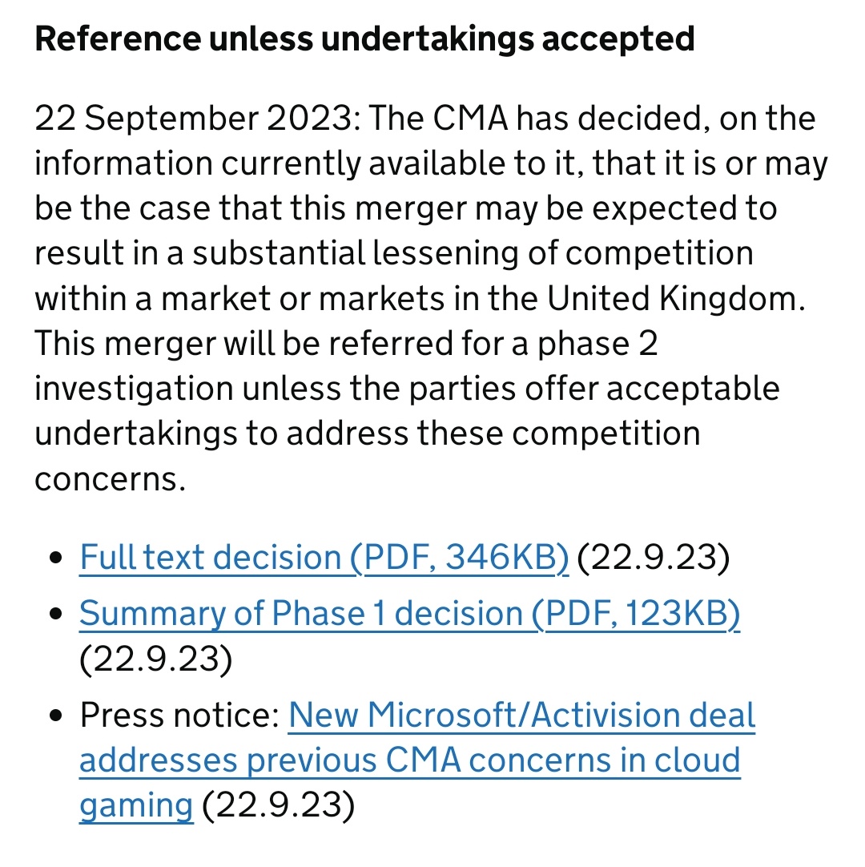The height and width of the screenshot is (867, 865).
Task: Click the (22.9.23) date after Full text decision
Action: [654, 557]
